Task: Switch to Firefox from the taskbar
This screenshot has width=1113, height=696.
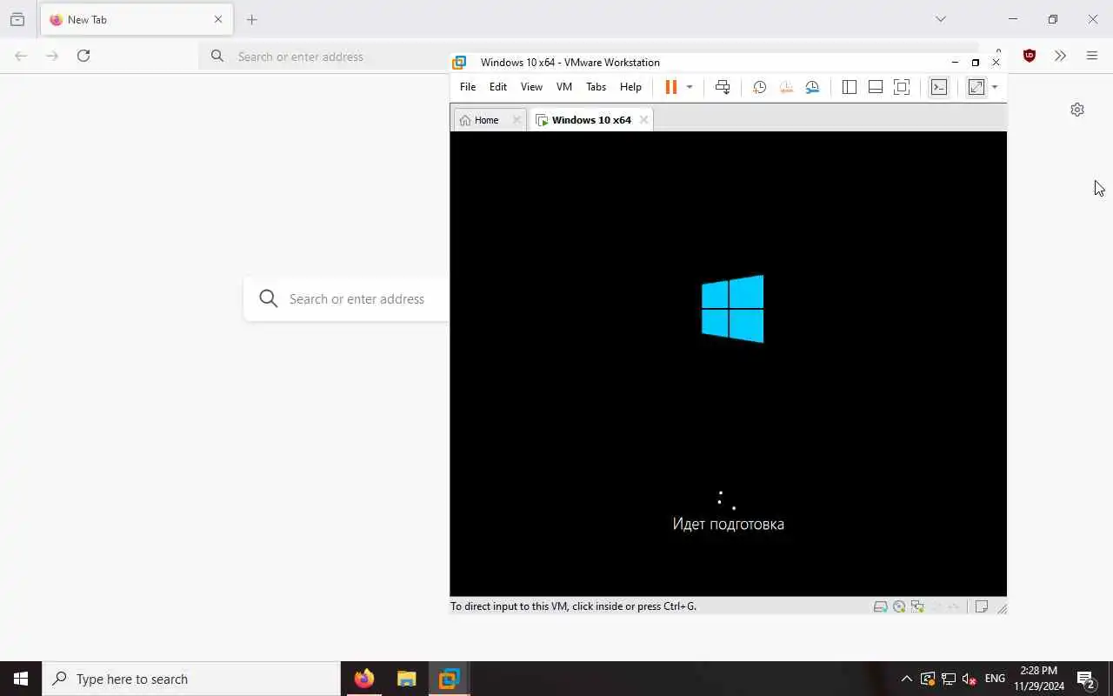Action: click(x=364, y=679)
